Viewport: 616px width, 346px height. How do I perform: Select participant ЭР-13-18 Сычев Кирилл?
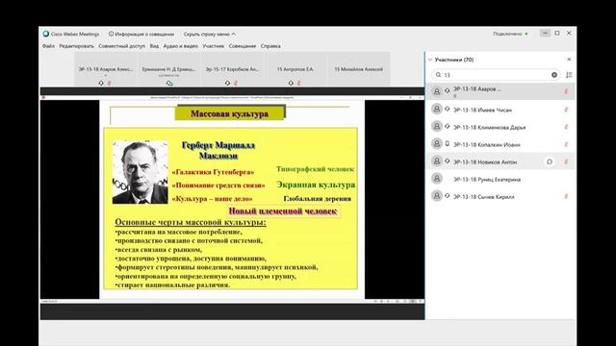(500, 196)
